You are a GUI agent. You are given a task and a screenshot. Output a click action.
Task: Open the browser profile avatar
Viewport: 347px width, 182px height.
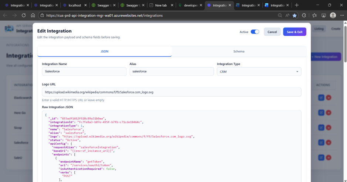[333, 15]
